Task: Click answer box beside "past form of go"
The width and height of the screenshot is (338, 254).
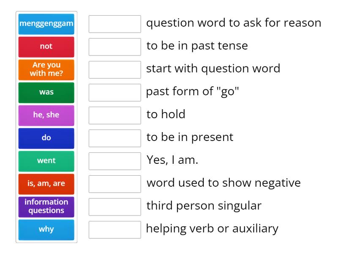Action: pyautogui.click(x=114, y=93)
